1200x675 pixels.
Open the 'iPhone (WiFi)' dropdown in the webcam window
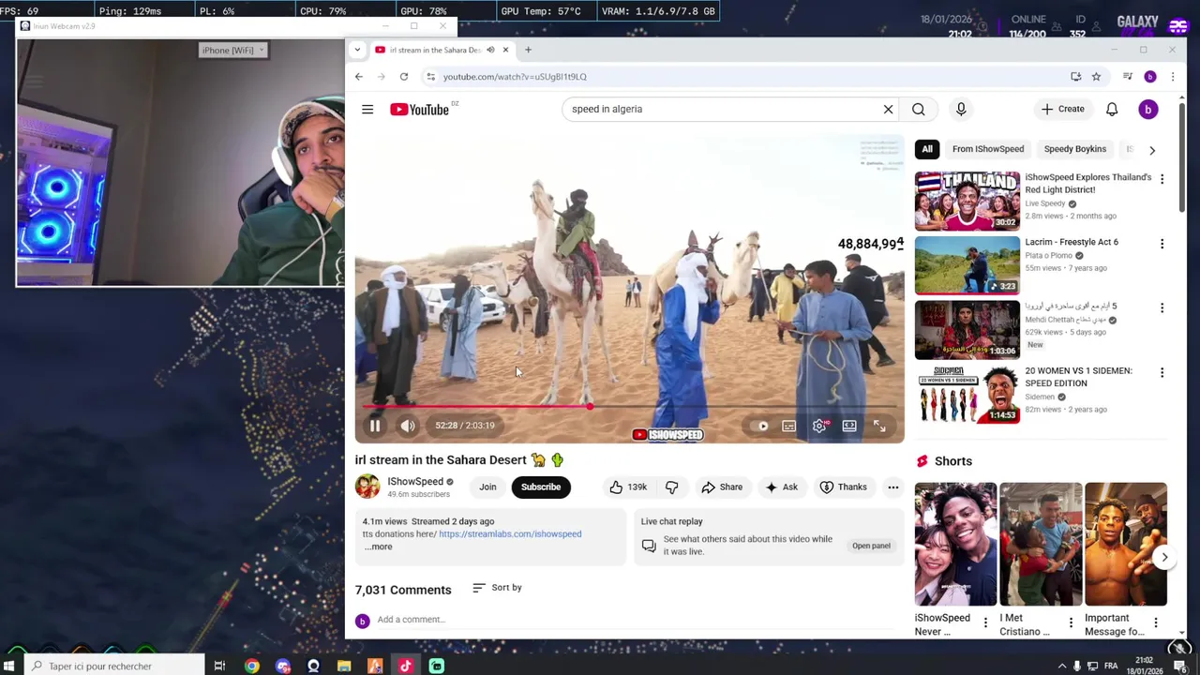pyautogui.click(x=233, y=50)
